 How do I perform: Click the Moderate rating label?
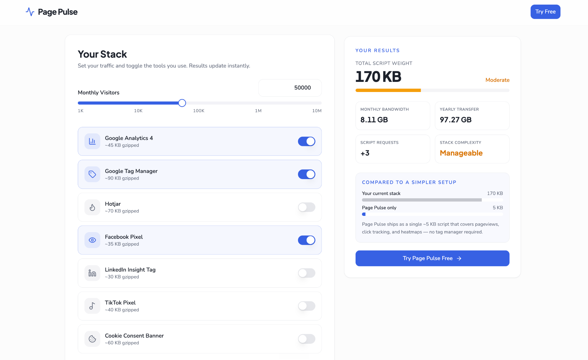click(497, 80)
